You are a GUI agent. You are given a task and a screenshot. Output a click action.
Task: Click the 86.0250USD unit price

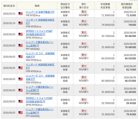coord(108,58)
